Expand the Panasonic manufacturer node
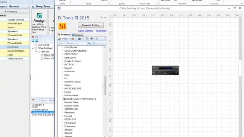Viewport: 244px width, 137px height. pyautogui.click(x=63, y=113)
